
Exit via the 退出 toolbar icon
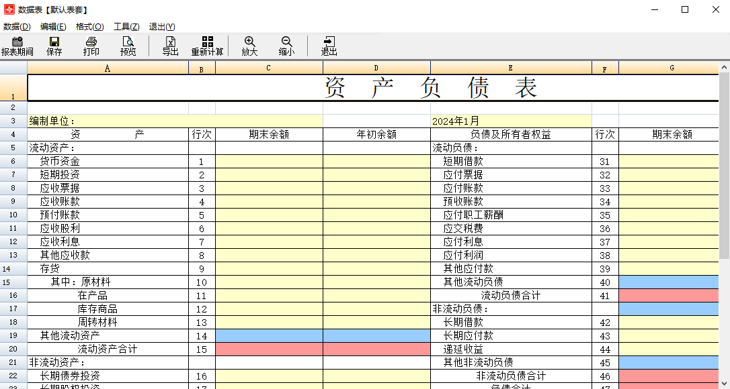coord(329,46)
